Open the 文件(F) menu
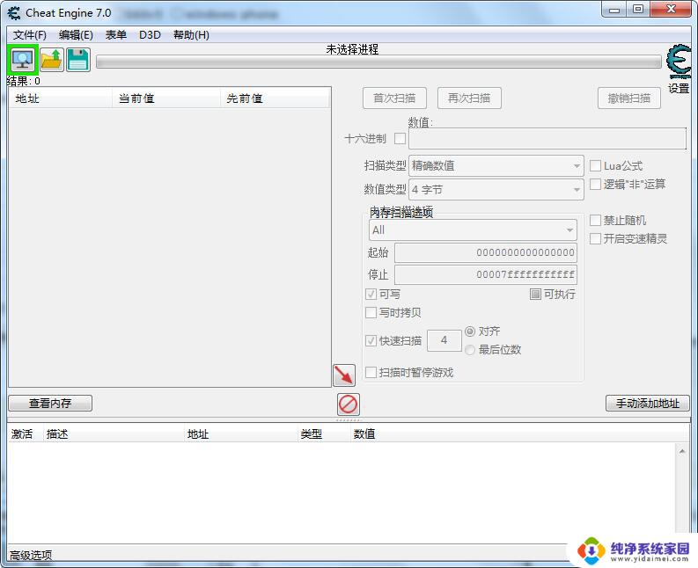Viewport: 698px width, 568px height. tap(29, 34)
